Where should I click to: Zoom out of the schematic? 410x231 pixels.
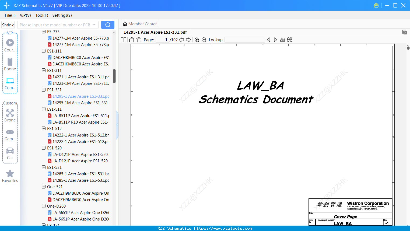coord(204,40)
